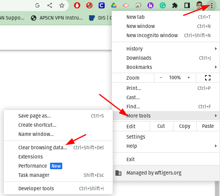Open the AN Suppo... bookmark
The width and height of the screenshot is (220, 196).
tap(12, 18)
